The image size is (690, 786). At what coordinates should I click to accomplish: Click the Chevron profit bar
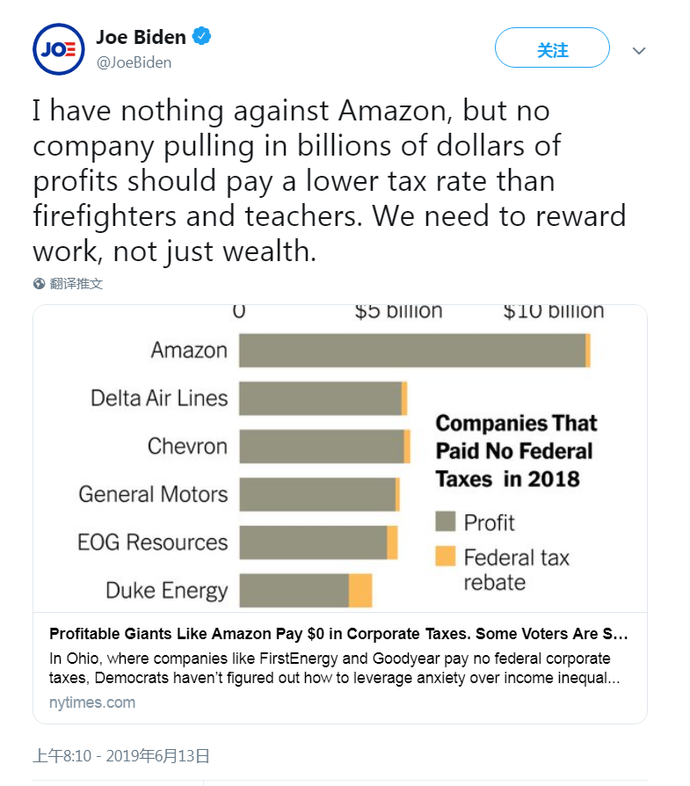click(x=321, y=446)
